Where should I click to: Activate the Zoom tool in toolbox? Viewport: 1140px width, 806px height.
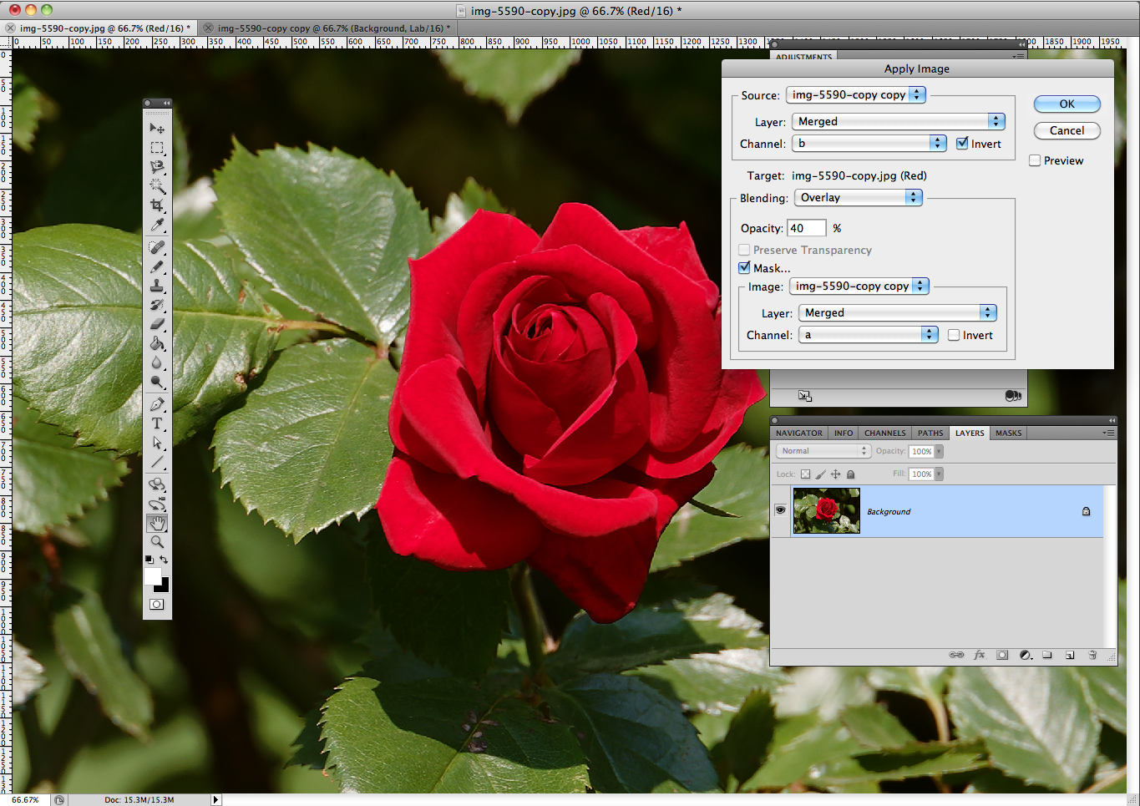(x=157, y=542)
